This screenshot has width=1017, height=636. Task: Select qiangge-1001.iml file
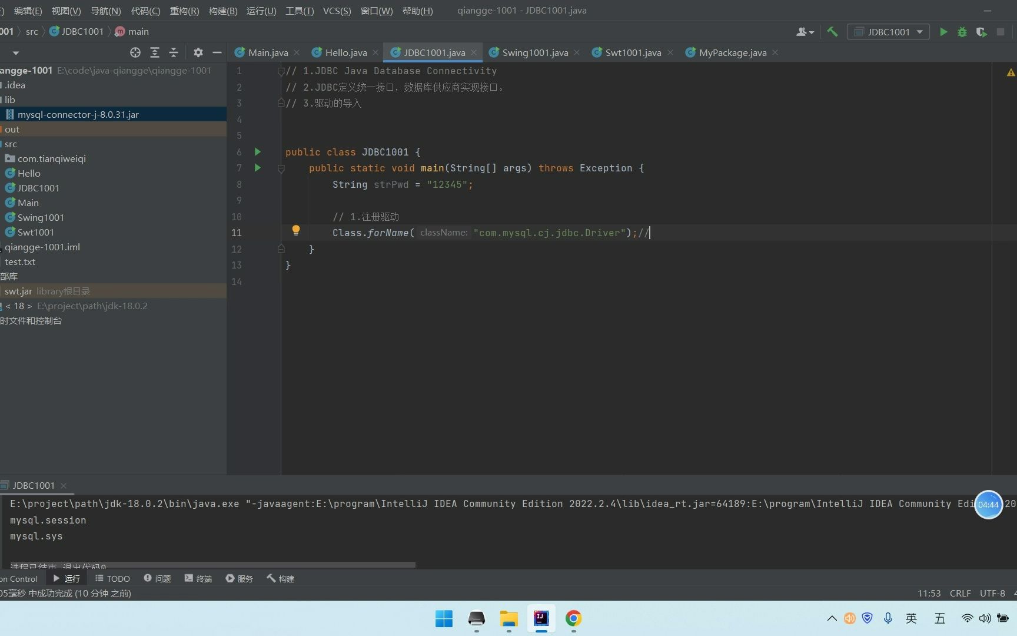tap(42, 247)
